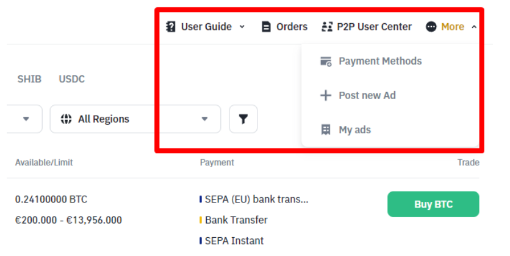510x256 pixels.
Task: Choose Post new Ad menu entry
Action: tap(367, 95)
